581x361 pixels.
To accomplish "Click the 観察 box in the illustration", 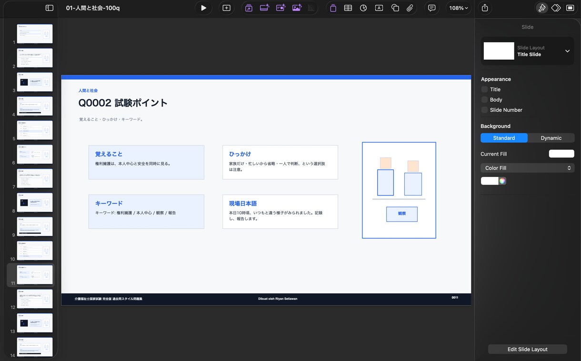I will pyautogui.click(x=402, y=214).
